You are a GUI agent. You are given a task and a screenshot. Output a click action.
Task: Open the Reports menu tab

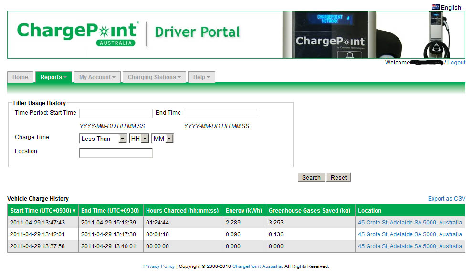(53, 77)
